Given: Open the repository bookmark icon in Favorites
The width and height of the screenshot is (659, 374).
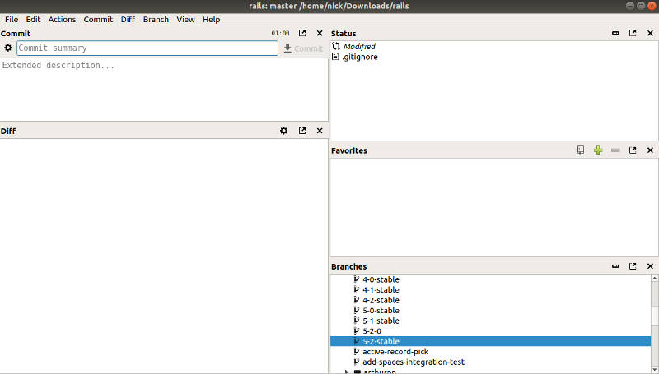Looking at the screenshot, I should [x=581, y=150].
